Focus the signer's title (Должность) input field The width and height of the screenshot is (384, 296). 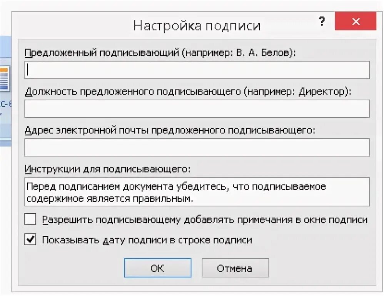197,109
